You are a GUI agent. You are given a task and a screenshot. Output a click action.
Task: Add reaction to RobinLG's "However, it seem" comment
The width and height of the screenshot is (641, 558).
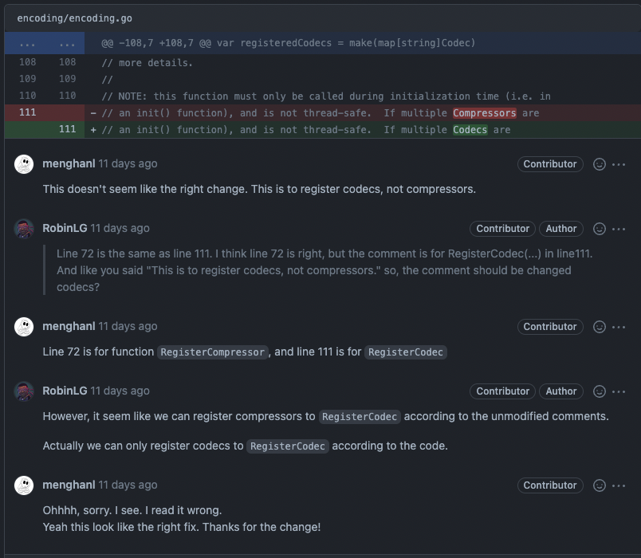[600, 391]
